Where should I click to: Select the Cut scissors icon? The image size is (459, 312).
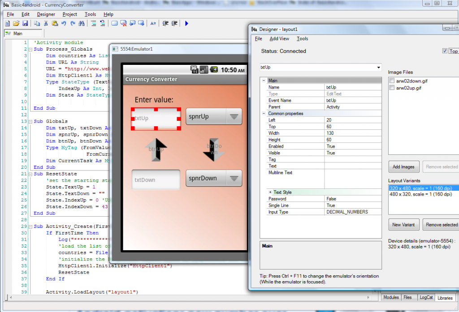tap(46, 23)
